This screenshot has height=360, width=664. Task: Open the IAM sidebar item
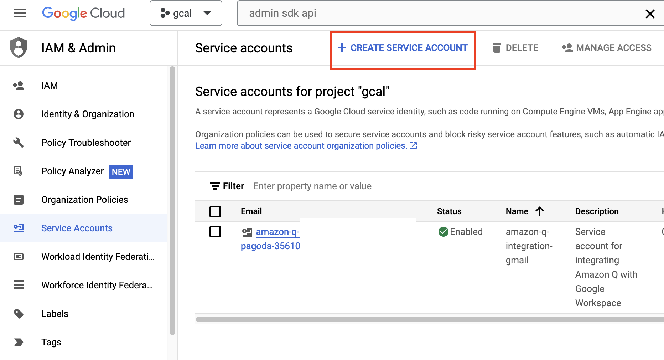50,86
